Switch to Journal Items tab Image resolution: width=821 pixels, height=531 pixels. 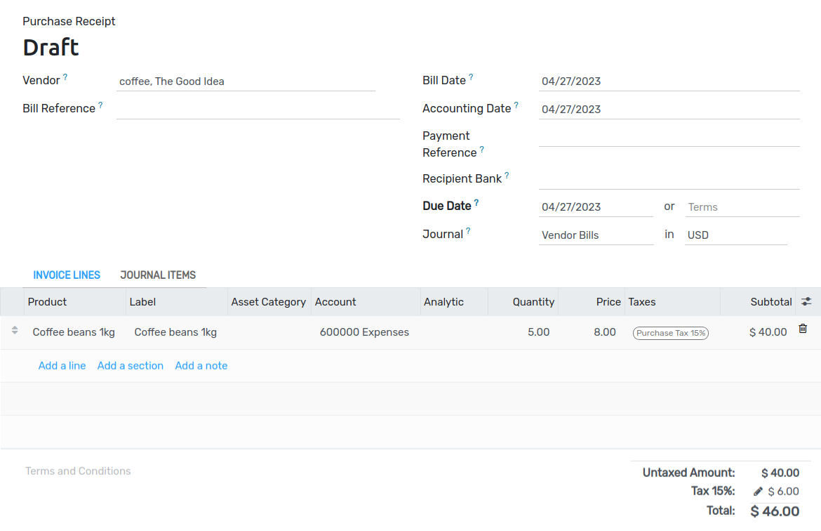point(158,275)
